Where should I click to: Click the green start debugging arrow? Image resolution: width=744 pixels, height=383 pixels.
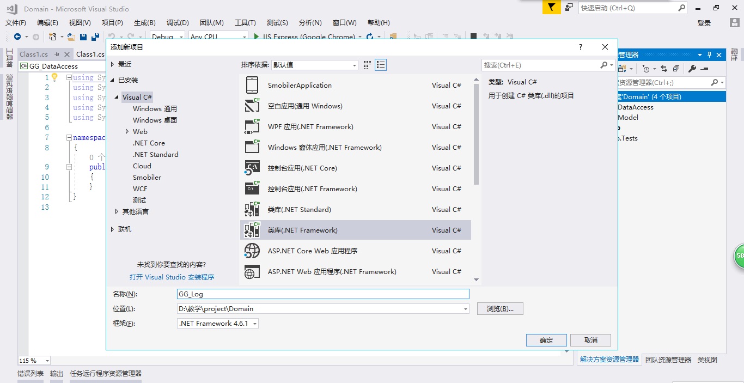point(257,37)
